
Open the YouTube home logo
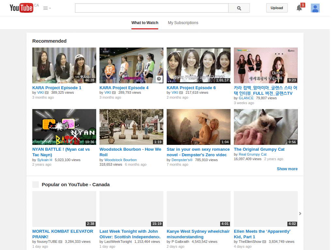22,8
